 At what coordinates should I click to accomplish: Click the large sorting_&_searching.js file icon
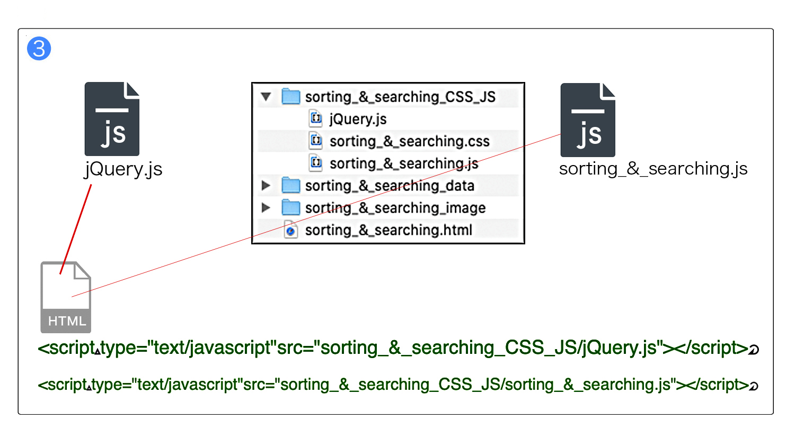point(588,120)
